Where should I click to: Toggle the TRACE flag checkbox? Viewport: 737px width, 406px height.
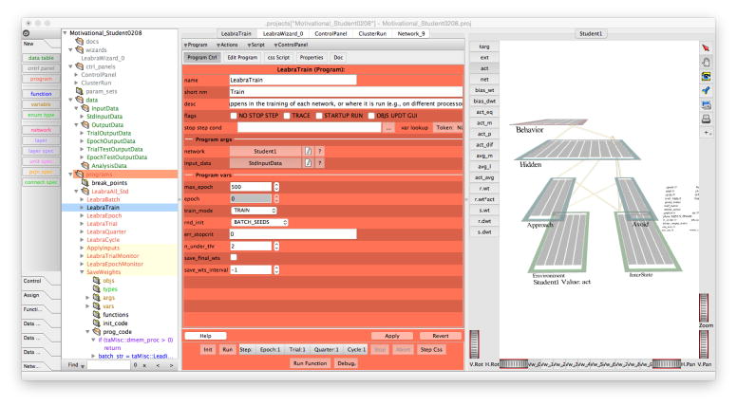coord(286,114)
